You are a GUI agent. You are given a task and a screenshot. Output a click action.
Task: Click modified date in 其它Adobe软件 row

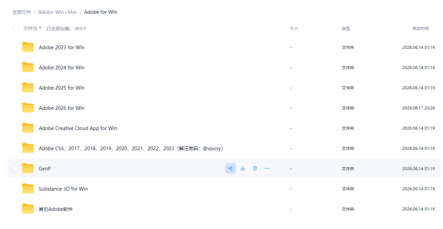pyautogui.click(x=418, y=209)
